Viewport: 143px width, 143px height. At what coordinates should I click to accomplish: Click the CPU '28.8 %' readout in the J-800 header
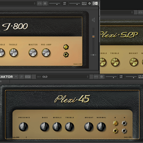pyautogui.click(x=84, y=3)
